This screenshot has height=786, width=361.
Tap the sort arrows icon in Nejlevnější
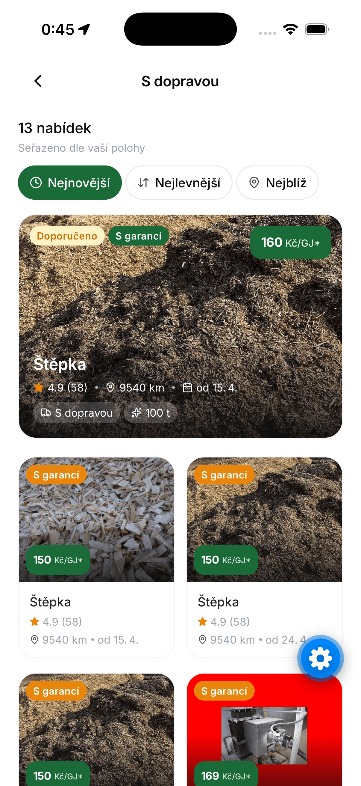tap(143, 183)
